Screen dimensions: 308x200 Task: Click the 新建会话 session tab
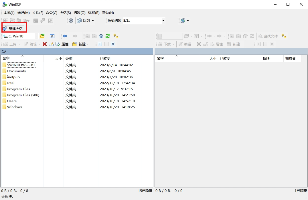pos(13,29)
